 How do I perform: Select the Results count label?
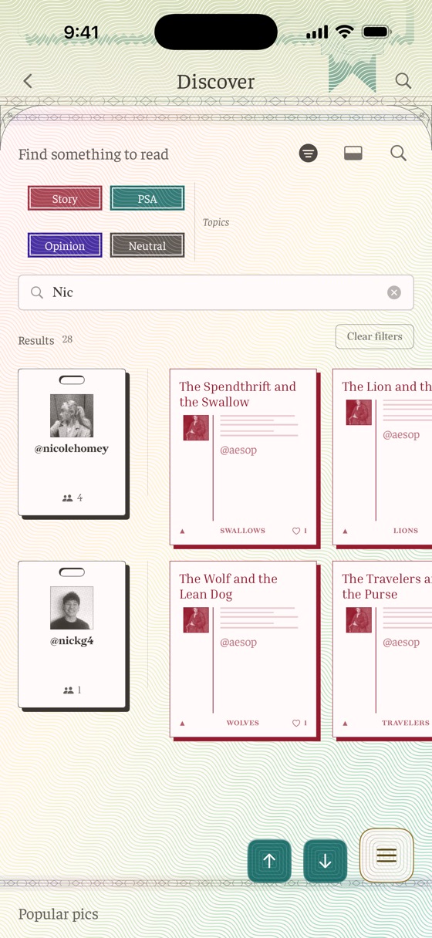coord(45,340)
